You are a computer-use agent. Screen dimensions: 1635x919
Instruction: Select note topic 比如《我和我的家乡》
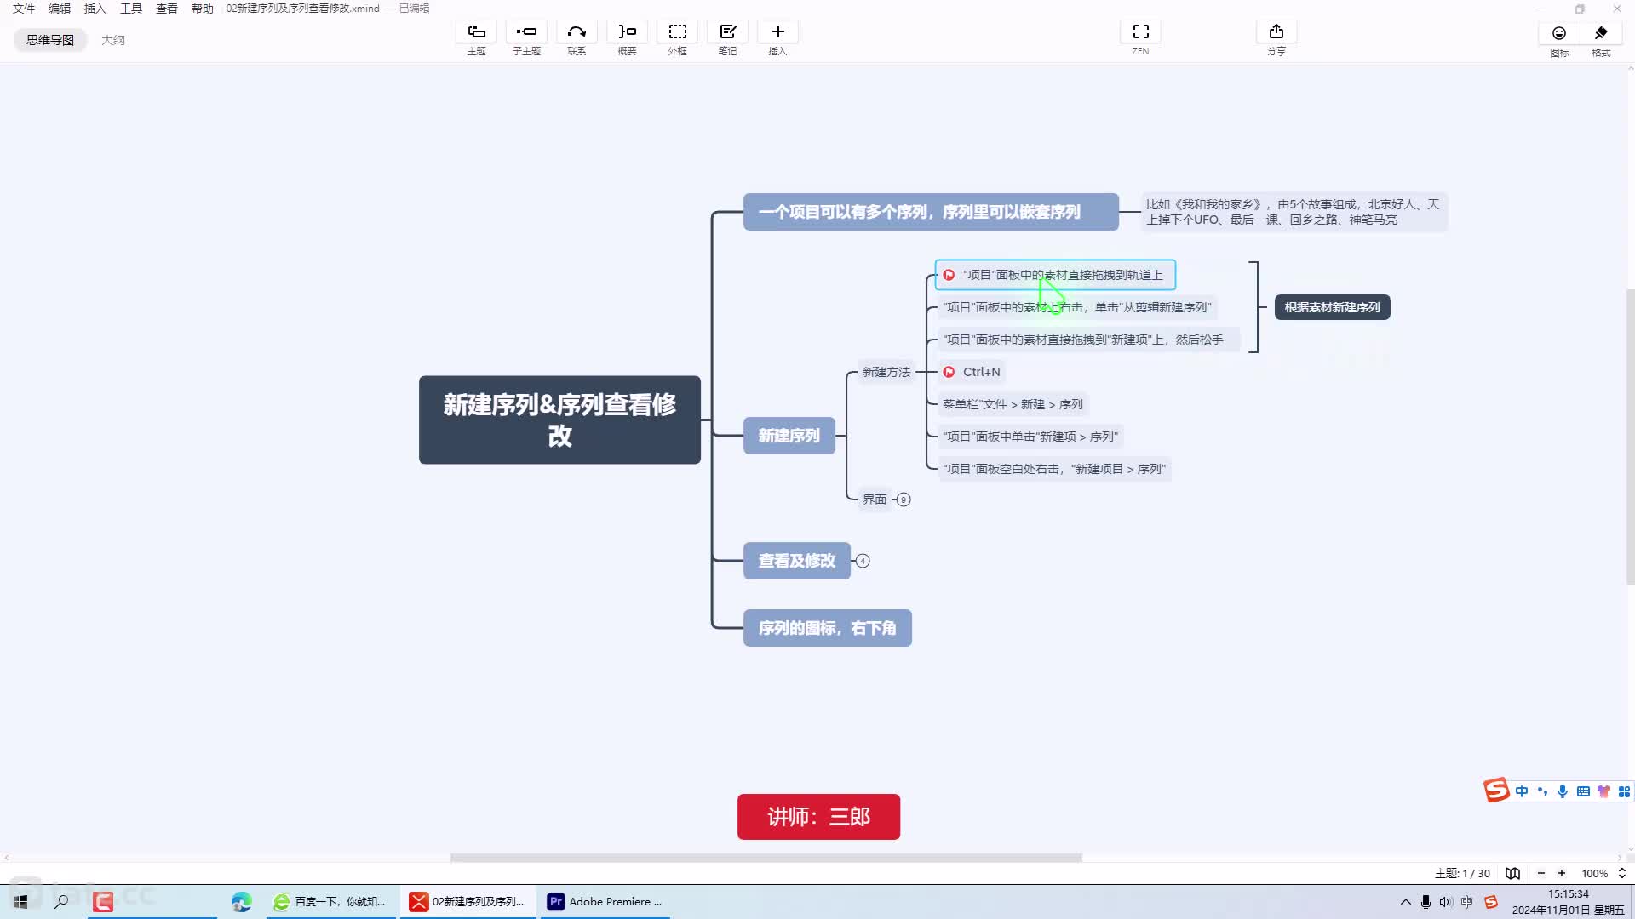[x=1294, y=212]
